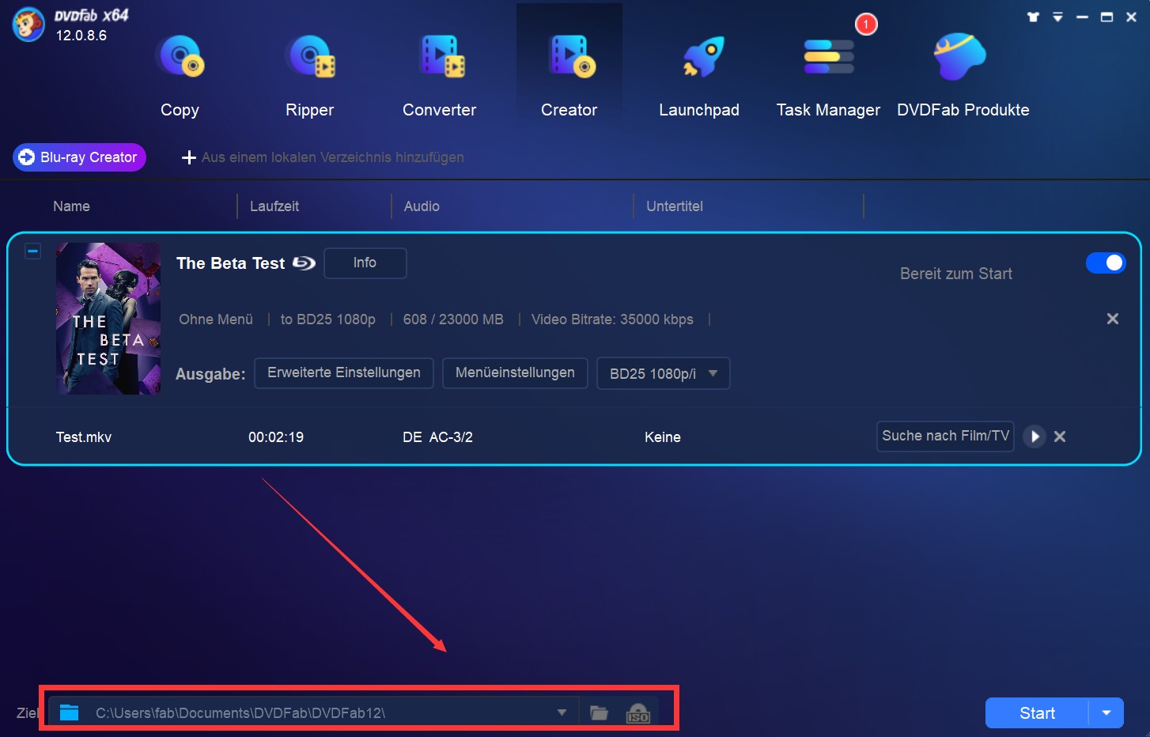The width and height of the screenshot is (1150, 737).
Task: Maximize the DVDFab window
Action: pos(1106,17)
